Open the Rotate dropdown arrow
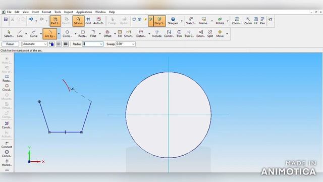The height and width of the screenshot is (182, 323). click(x=228, y=21)
